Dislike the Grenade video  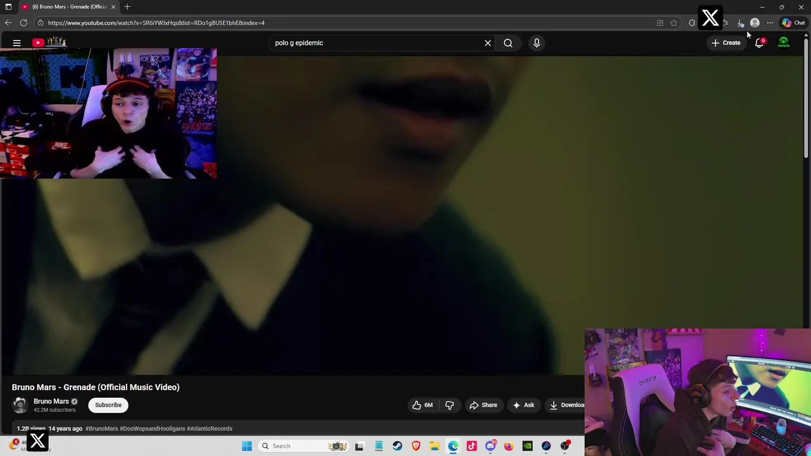click(x=449, y=405)
